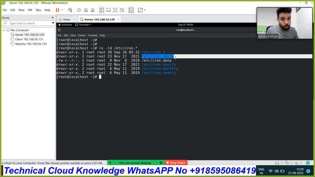This screenshot has width=315, height=177.
Task: Click the VMware hard disk status icon
Action: (277, 163)
